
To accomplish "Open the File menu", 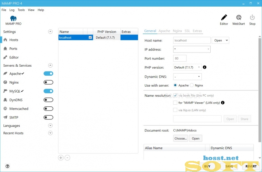I will (4, 10).
